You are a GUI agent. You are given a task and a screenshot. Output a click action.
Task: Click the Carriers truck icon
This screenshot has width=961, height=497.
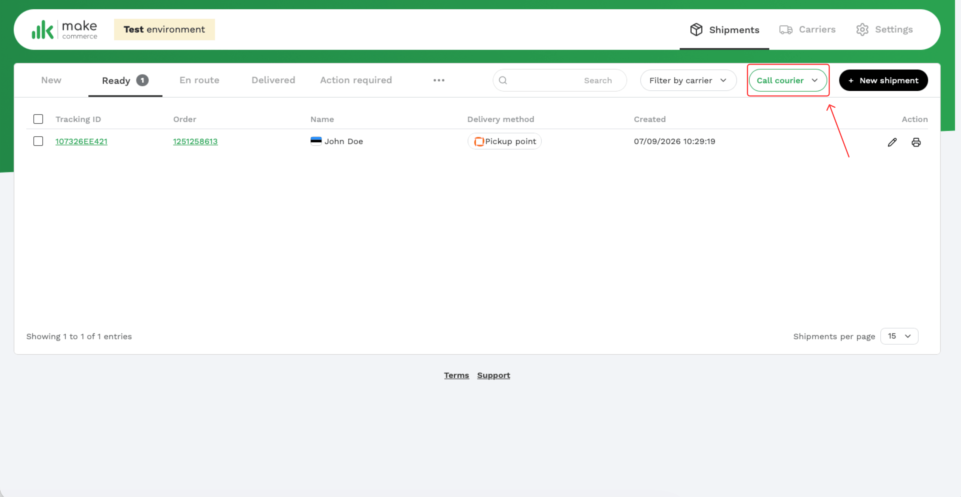786,30
